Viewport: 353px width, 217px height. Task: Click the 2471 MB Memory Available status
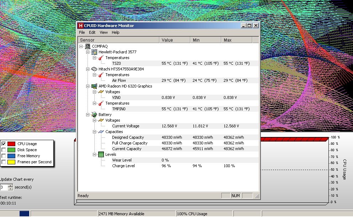click(x=121, y=214)
